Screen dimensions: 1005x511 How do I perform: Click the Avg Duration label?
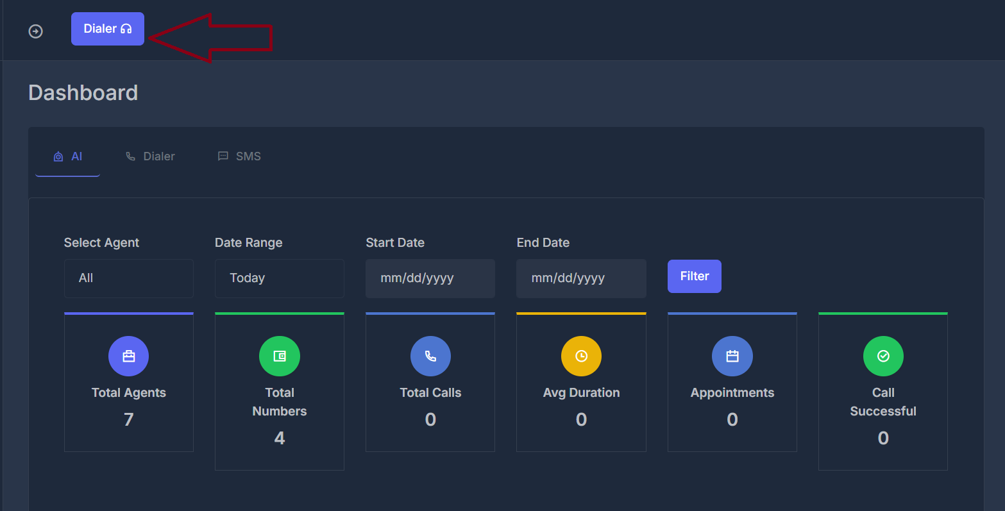(581, 393)
